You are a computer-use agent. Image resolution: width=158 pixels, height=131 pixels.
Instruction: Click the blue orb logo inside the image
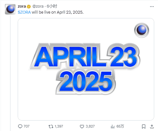point(142,30)
